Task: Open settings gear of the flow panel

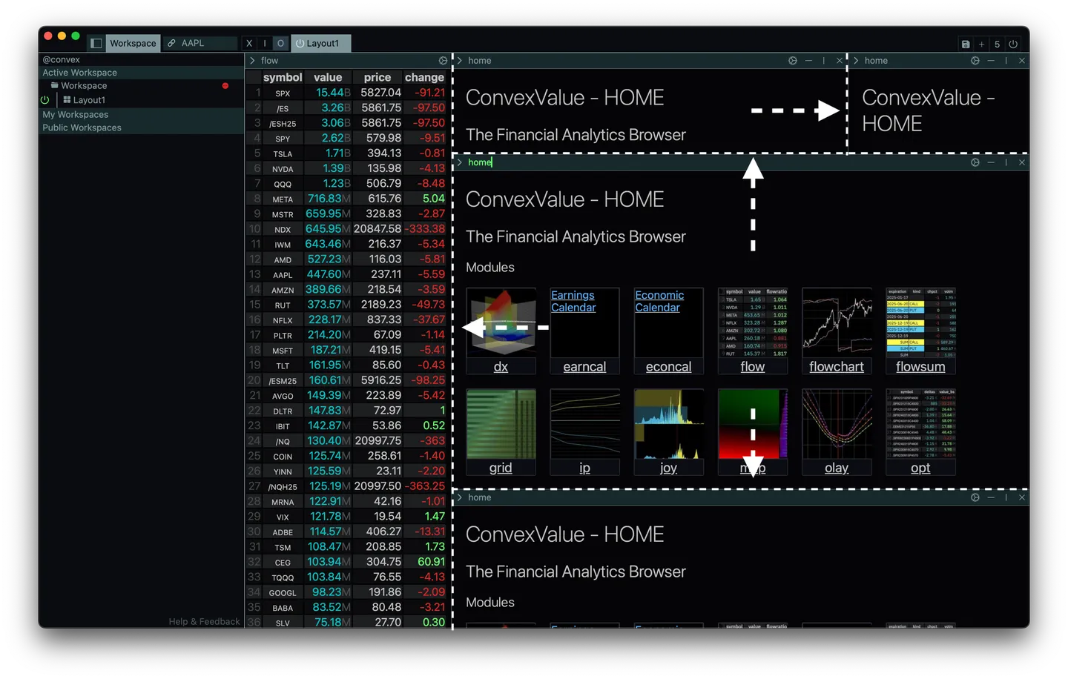Action: coord(443,61)
